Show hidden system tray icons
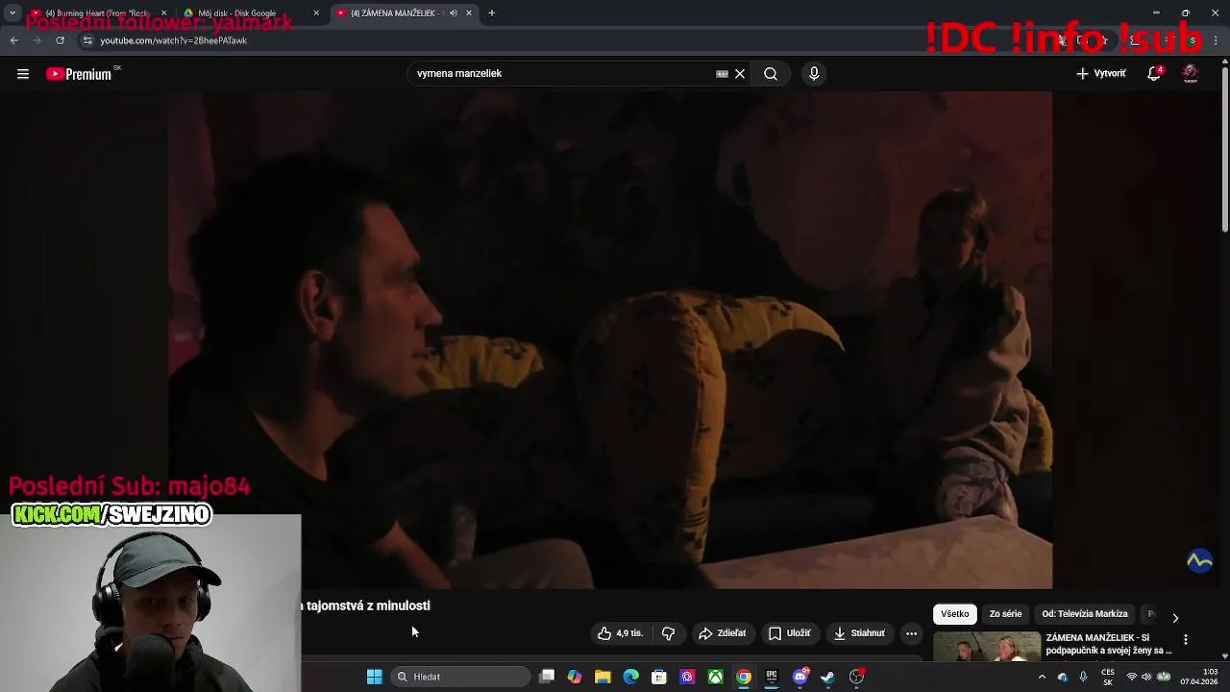The image size is (1230, 692). pos(1042,677)
